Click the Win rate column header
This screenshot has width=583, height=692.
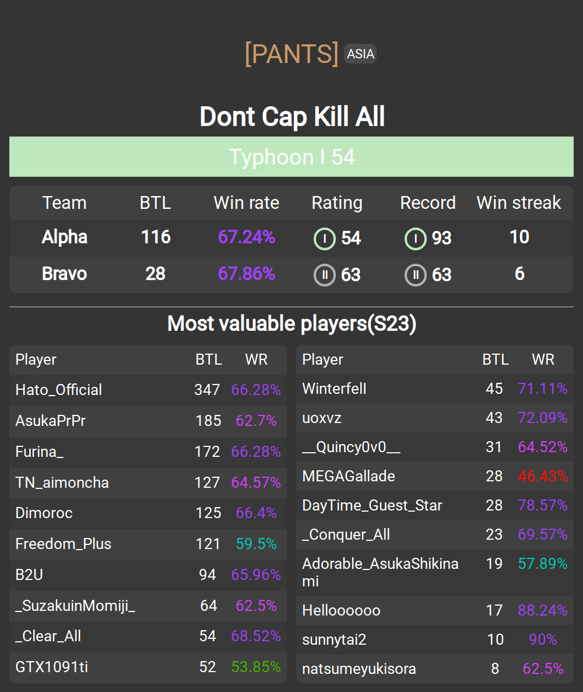(246, 203)
